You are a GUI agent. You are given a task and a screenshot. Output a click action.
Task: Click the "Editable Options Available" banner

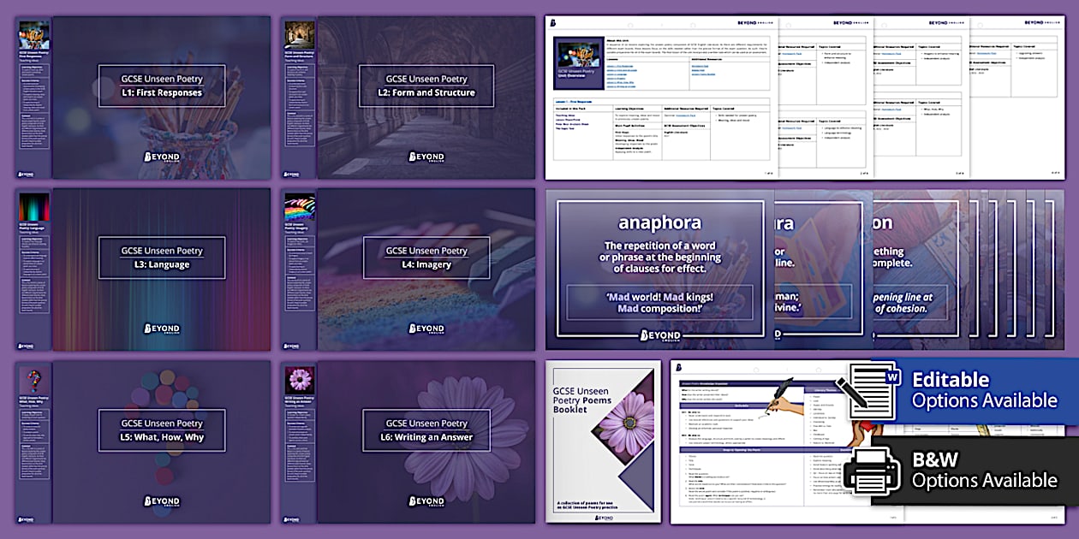(985, 389)
